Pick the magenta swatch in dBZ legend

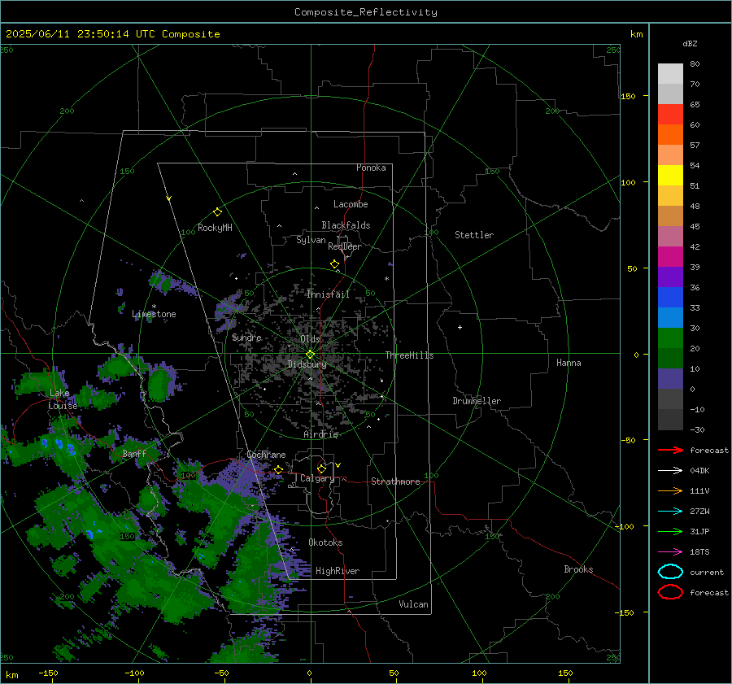[x=670, y=256]
